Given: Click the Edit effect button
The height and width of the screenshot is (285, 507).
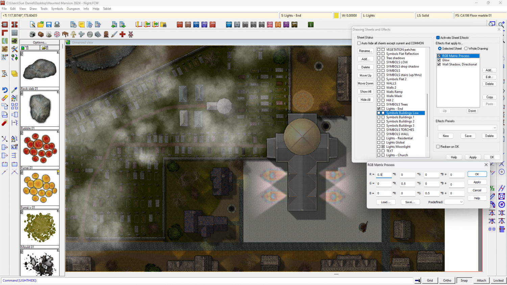Looking at the screenshot, I should tap(489, 77).
